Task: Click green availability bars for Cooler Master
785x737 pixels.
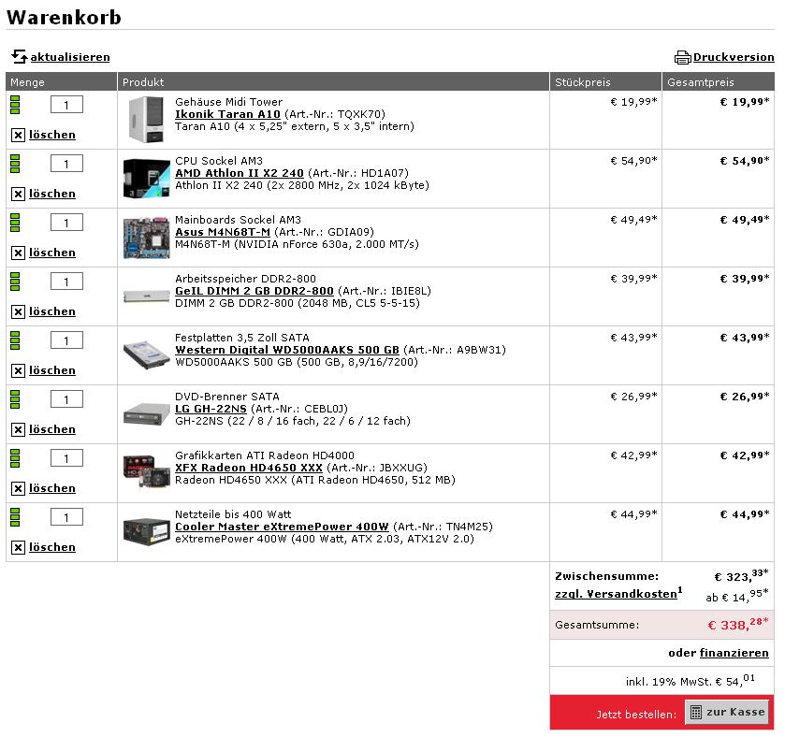Action: coord(15,517)
